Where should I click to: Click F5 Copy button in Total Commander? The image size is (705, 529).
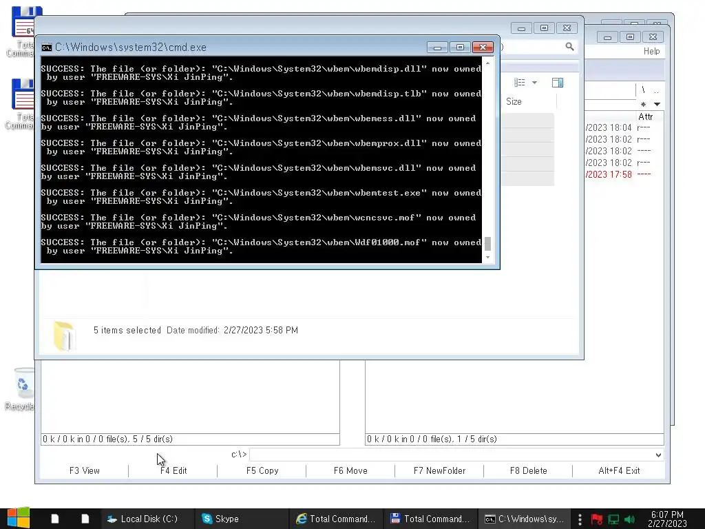point(262,470)
